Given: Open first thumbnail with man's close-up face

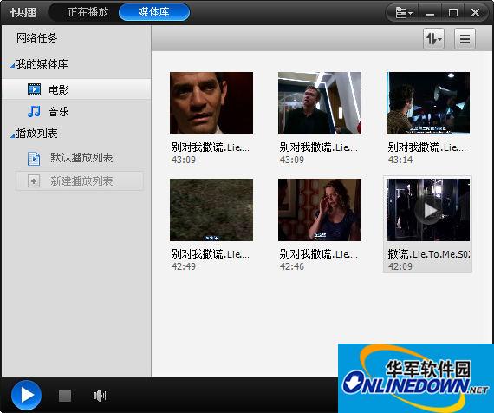Looking at the screenshot, I should (211, 103).
